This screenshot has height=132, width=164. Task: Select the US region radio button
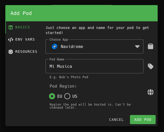point(67,96)
